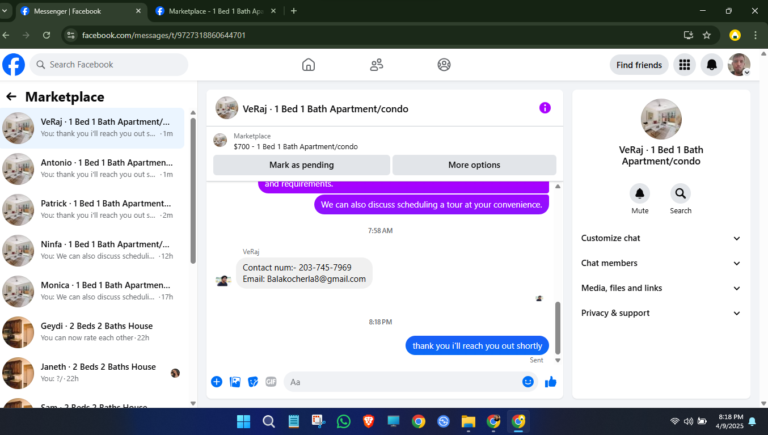Viewport: 768px width, 435px height.
Task: Click the Search Facebook field
Action: pyautogui.click(x=109, y=65)
